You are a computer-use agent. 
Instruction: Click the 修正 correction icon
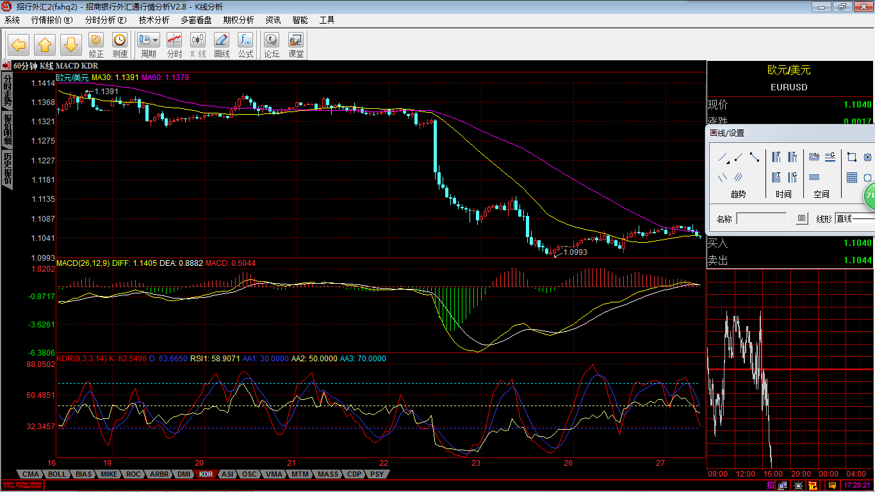pyautogui.click(x=96, y=45)
